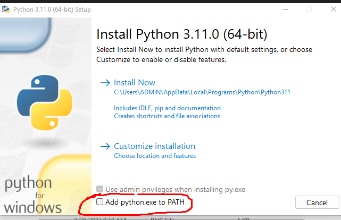Click 'Choose location and features' text
The image size is (341, 220).
[155, 156]
